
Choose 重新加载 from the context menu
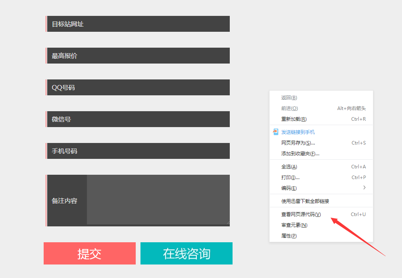pyautogui.click(x=294, y=119)
